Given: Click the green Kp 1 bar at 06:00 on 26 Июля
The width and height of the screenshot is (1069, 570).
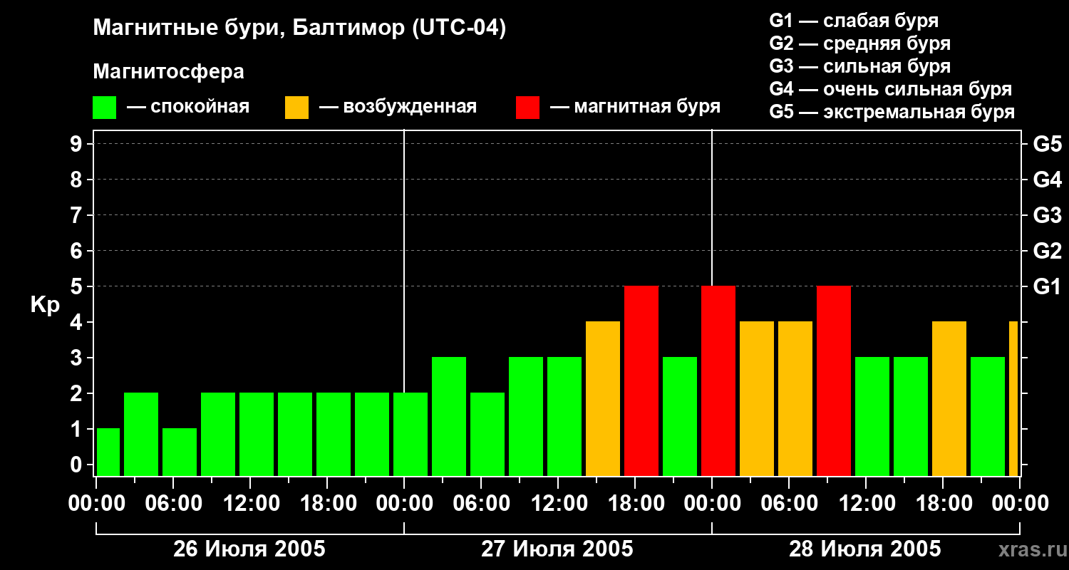Looking at the screenshot, I should coord(180,452).
